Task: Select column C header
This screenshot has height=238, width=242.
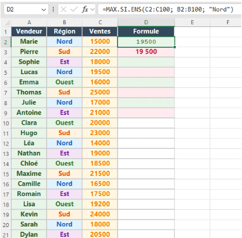Action: pyautogui.click(x=100, y=22)
